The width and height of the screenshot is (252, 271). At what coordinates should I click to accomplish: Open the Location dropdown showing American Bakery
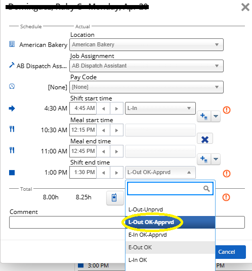click(x=146, y=44)
